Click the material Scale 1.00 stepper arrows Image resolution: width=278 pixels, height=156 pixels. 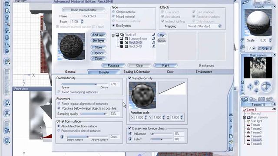point(82,22)
